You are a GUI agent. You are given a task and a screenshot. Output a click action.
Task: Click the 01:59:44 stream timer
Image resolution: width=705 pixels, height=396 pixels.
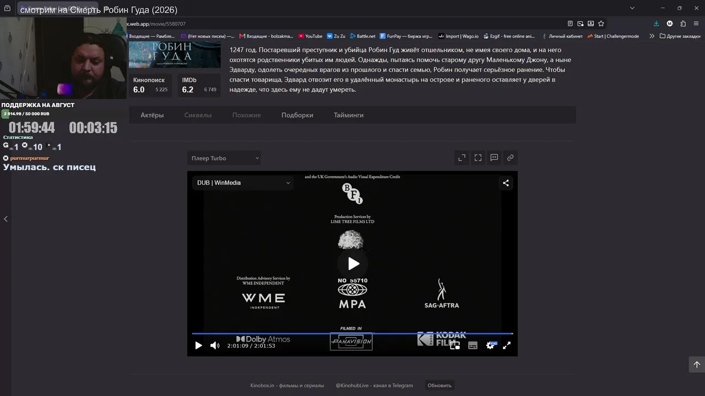32,128
